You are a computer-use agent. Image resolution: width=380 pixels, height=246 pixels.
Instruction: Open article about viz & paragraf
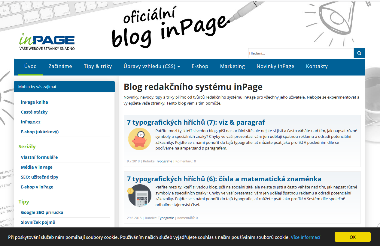[x=196, y=122]
